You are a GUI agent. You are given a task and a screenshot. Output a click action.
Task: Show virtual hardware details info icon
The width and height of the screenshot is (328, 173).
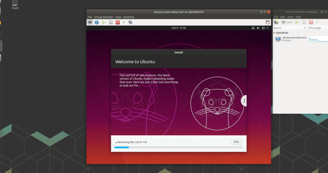click(x=97, y=22)
